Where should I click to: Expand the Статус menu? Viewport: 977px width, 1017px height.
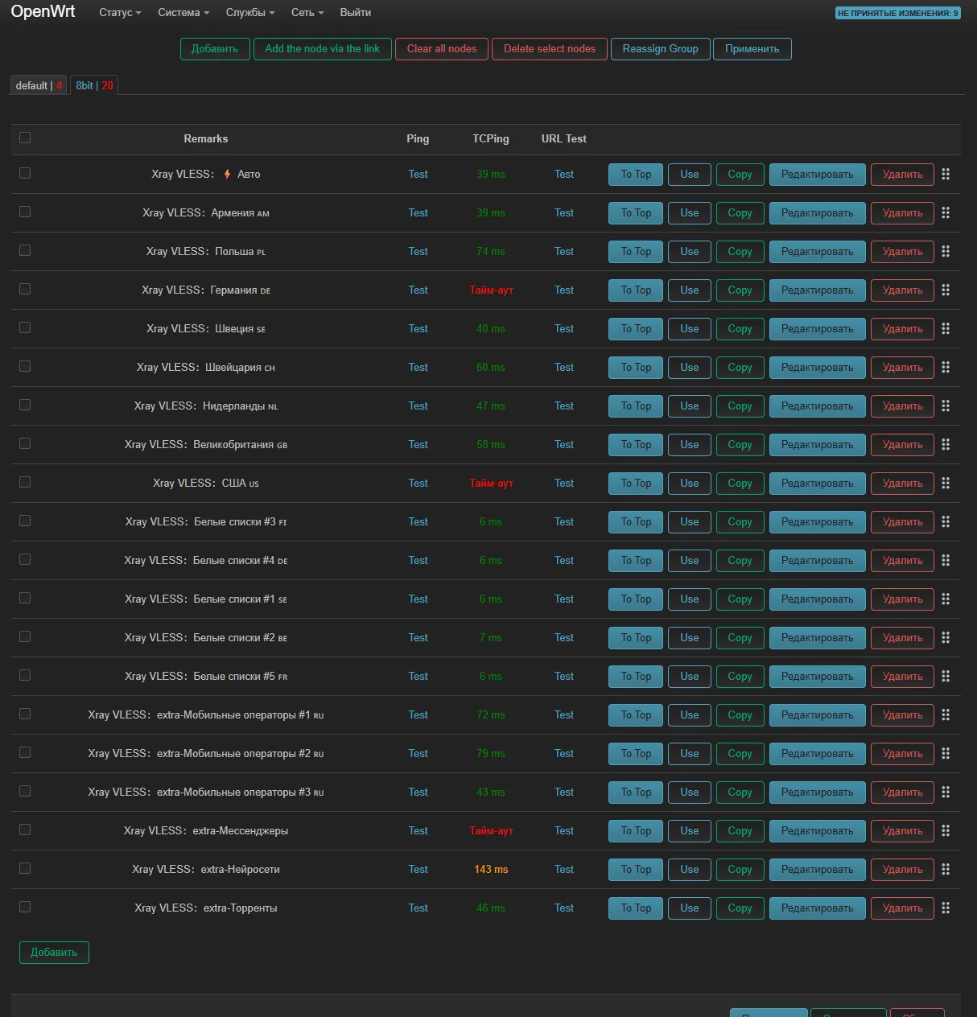(120, 13)
